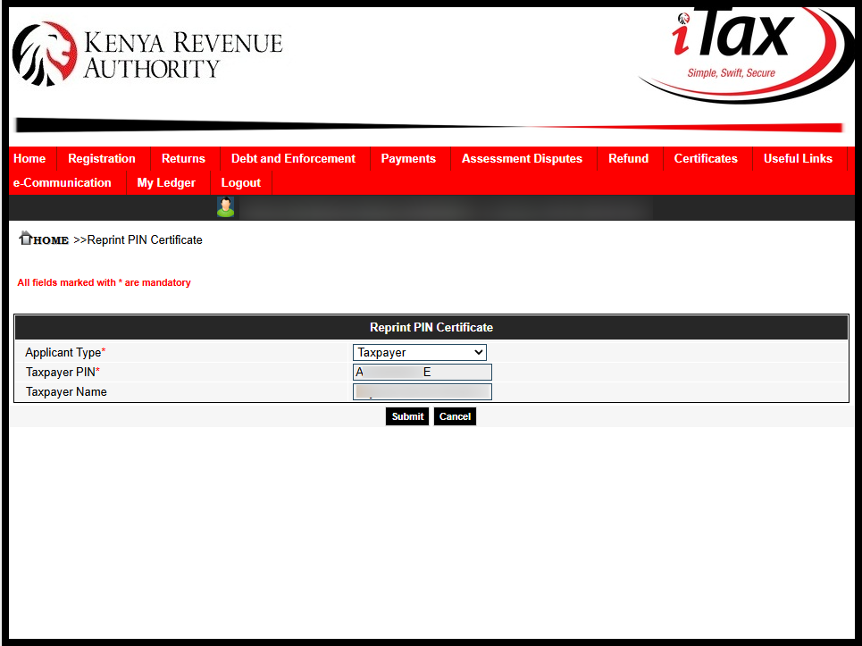Open the Payments menu

point(408,158)
